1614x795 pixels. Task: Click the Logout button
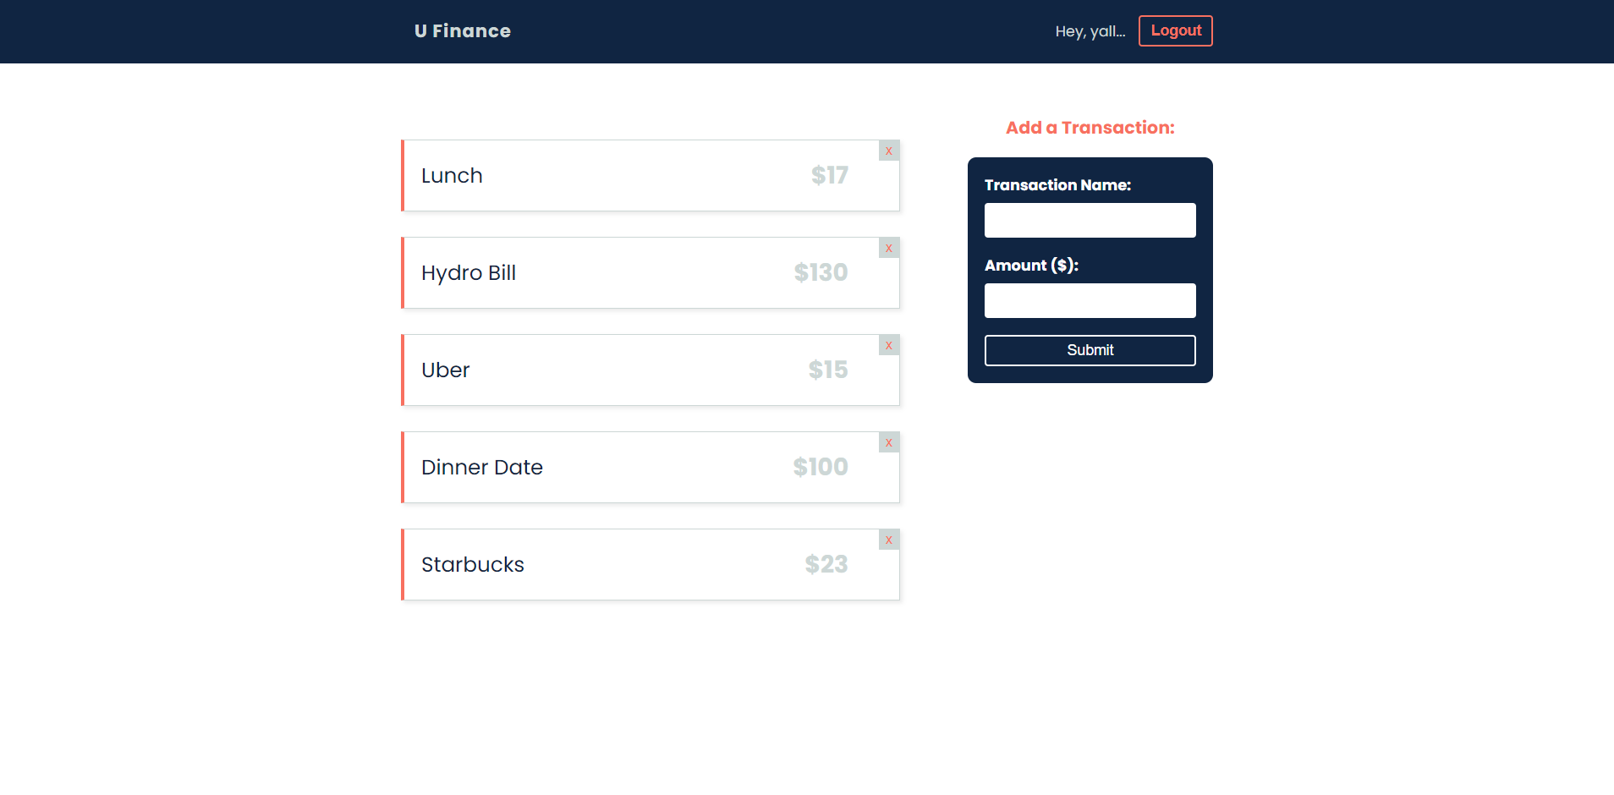1175,31
